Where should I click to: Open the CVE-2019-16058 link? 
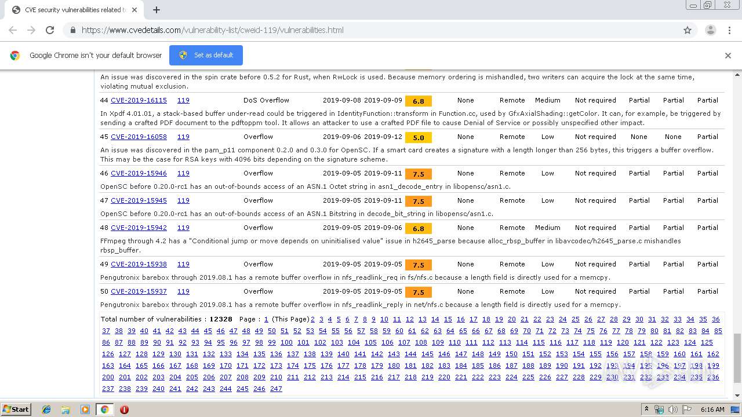point(139,137)
